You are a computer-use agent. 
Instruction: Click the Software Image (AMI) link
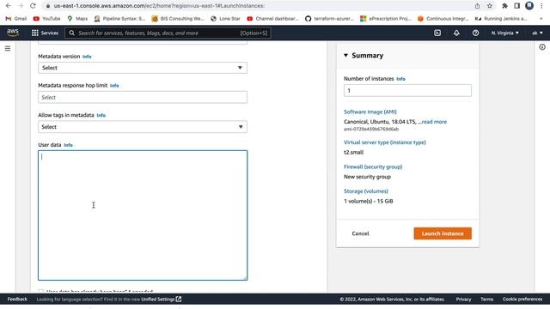(x=370, y=112)
